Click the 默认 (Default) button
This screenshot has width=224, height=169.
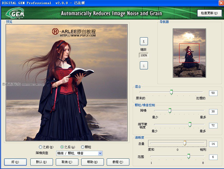pos(41,162)
